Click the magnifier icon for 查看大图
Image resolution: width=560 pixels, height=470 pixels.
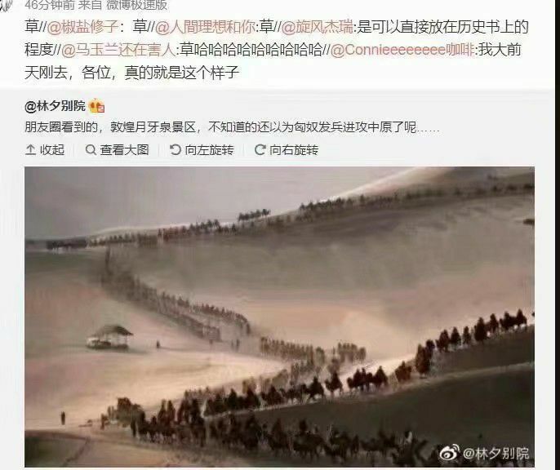[91, 150]
